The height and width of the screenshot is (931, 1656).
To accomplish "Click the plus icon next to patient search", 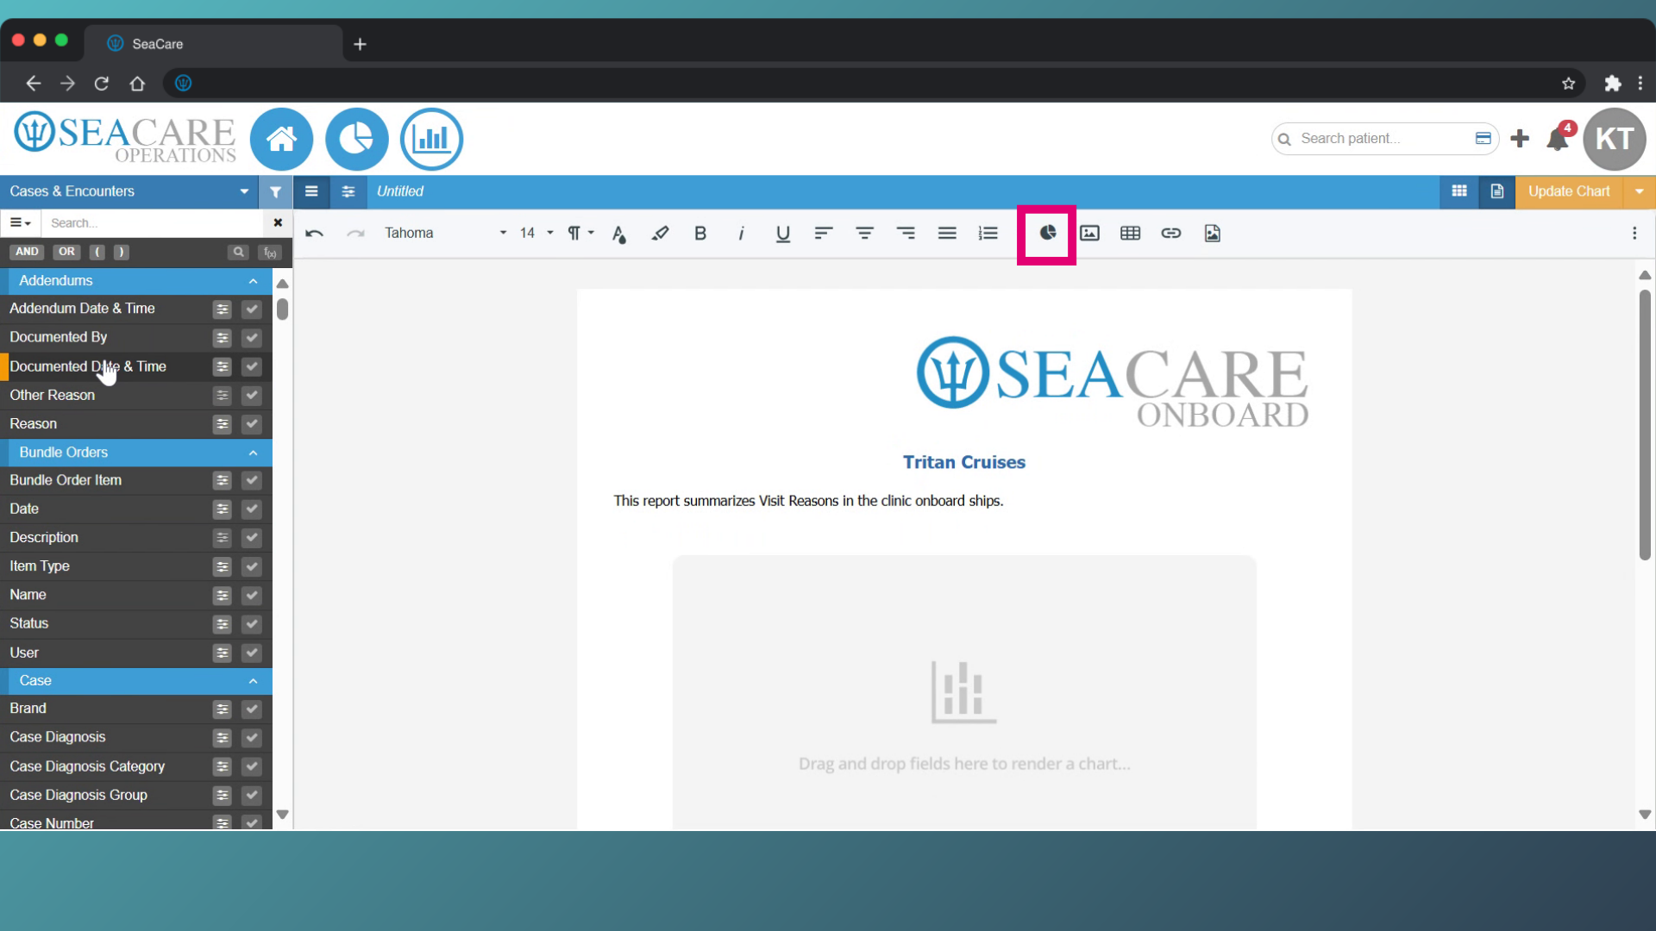I will (x=1520, y=138).
